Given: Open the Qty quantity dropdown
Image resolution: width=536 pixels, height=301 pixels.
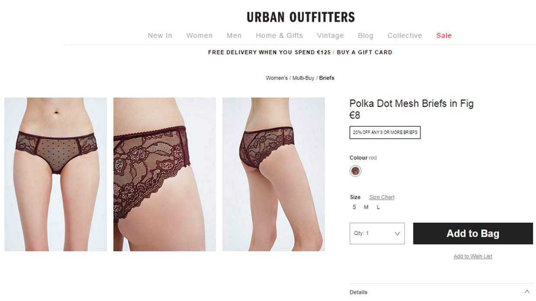Looking at the screenshot, I should tap(377, 233).
